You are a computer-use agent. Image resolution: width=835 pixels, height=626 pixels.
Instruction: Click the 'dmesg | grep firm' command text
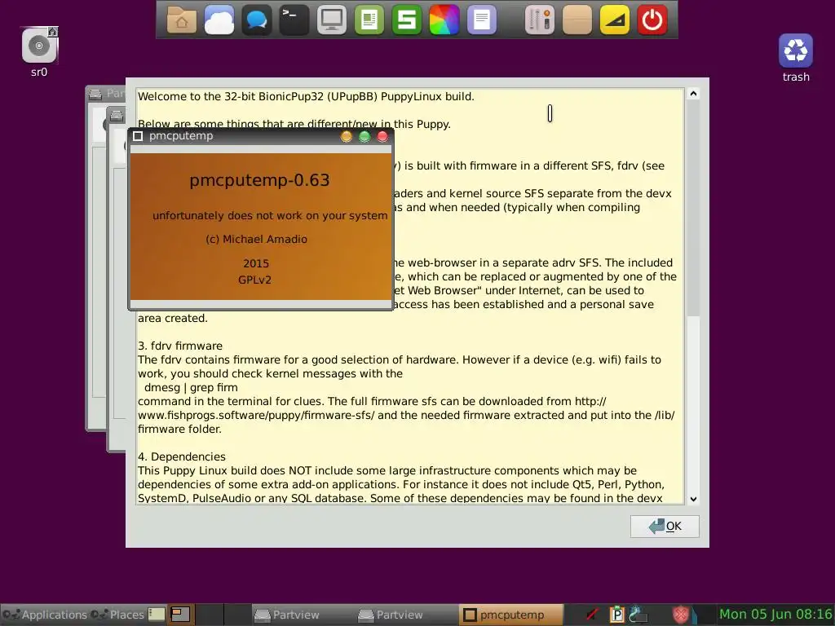[191, 387]
